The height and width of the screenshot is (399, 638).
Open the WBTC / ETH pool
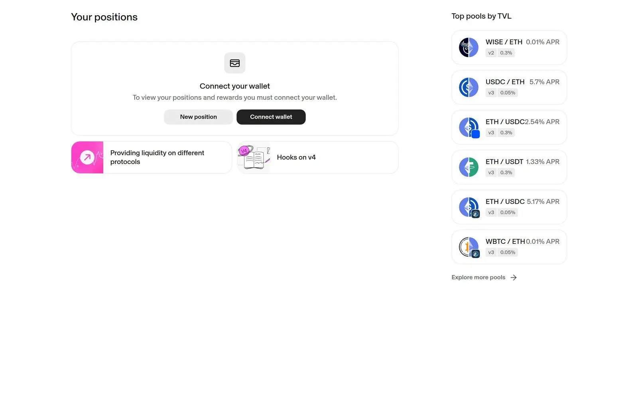coord(509,247)
